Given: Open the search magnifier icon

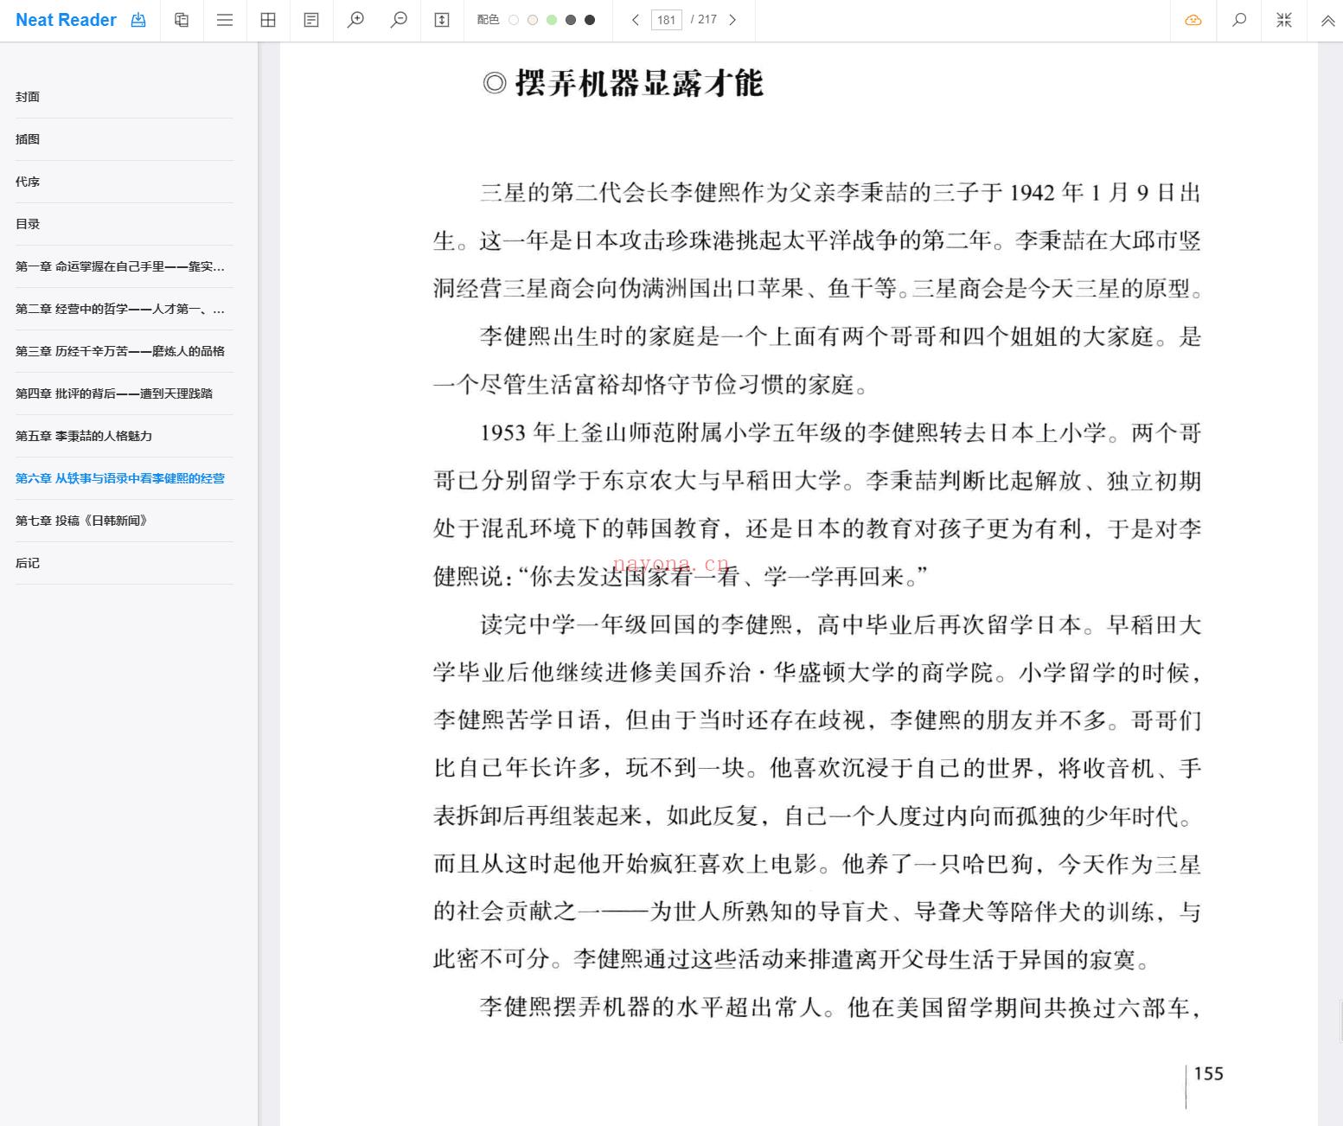Looking at the screenshot, I should click(x=1239, y=20).
